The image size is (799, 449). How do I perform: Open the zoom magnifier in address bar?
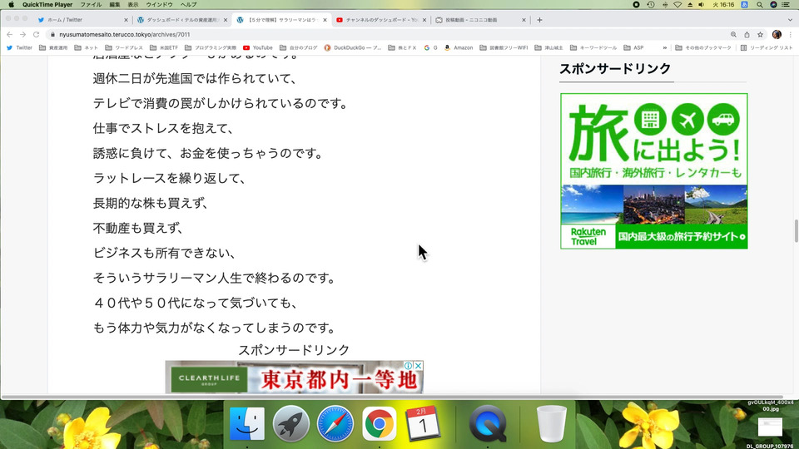[x=733, y=35]
